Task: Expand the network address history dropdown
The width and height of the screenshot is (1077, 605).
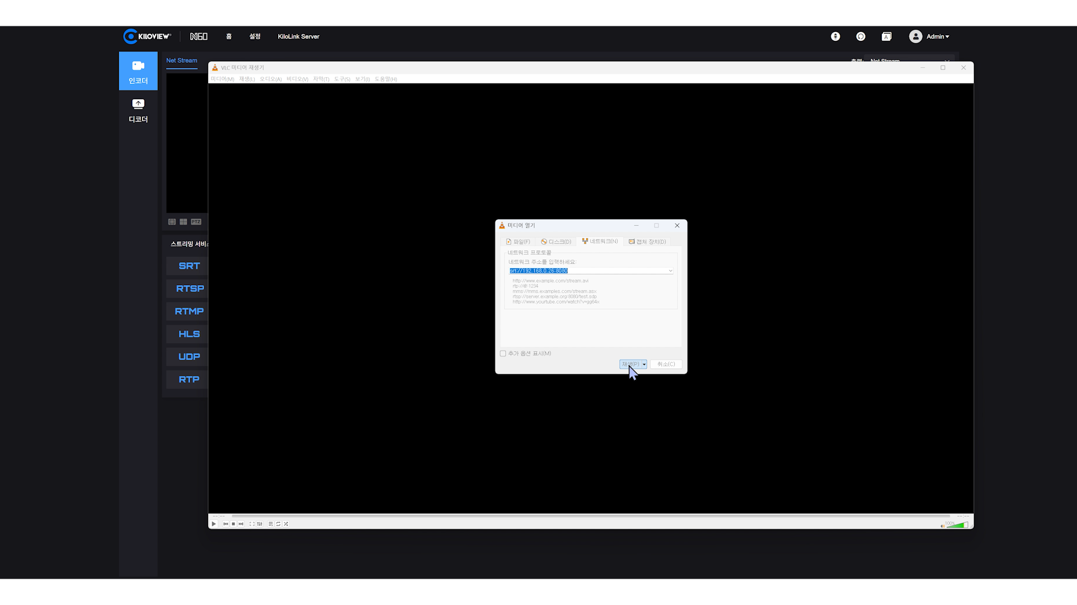Action: pos(670,271)
